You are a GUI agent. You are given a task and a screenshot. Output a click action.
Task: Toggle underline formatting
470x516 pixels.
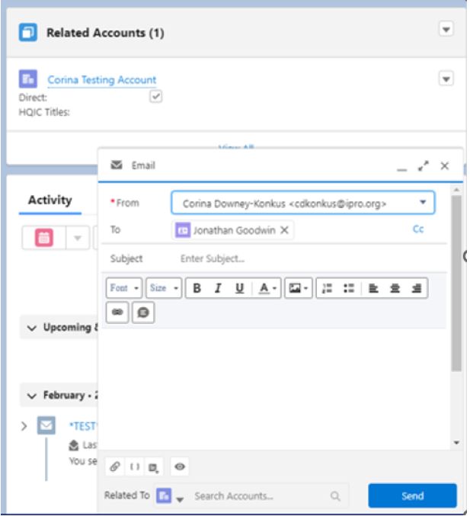239,288
